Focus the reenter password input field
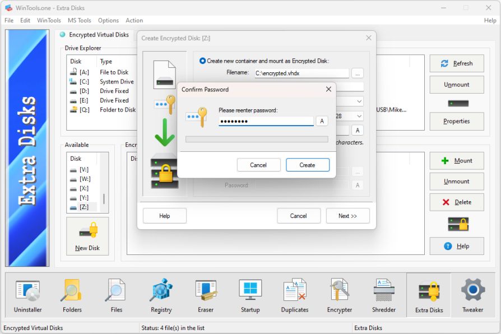 pyautogui.click(x=266, y=121)
